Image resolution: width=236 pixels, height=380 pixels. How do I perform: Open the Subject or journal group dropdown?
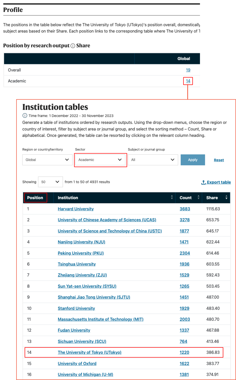(x=153, y=160)
